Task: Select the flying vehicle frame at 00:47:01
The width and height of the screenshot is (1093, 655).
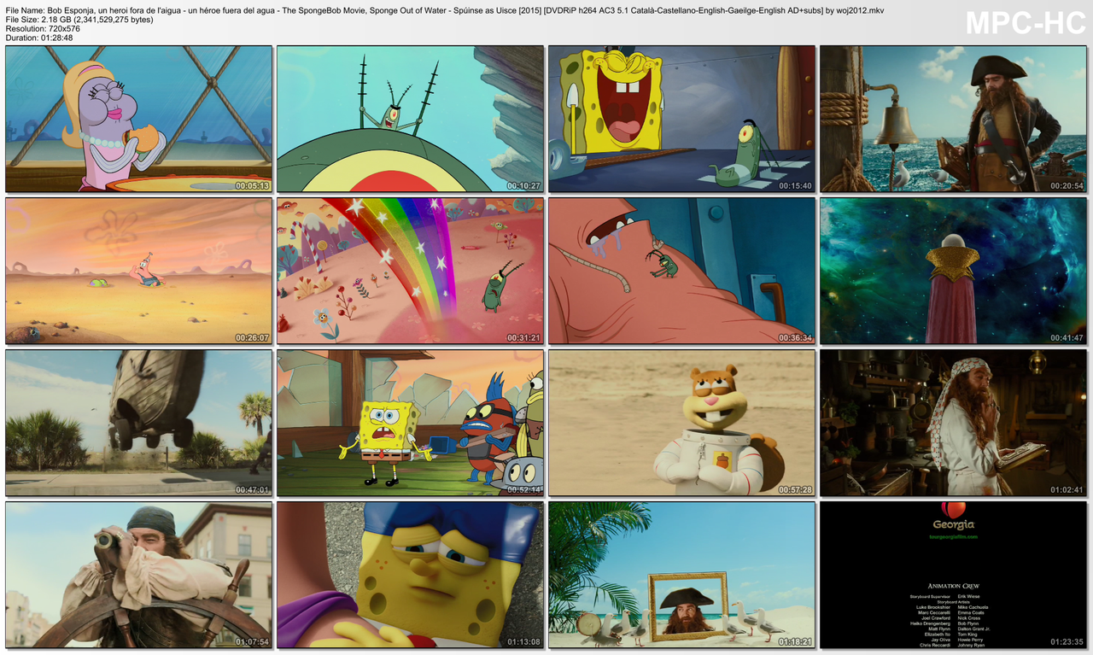Action: (x=138, y=423)
